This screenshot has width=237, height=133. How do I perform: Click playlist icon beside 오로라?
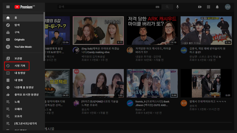click(x=8, y=116)
